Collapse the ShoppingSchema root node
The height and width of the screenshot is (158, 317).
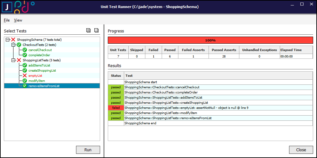point(8,39)
